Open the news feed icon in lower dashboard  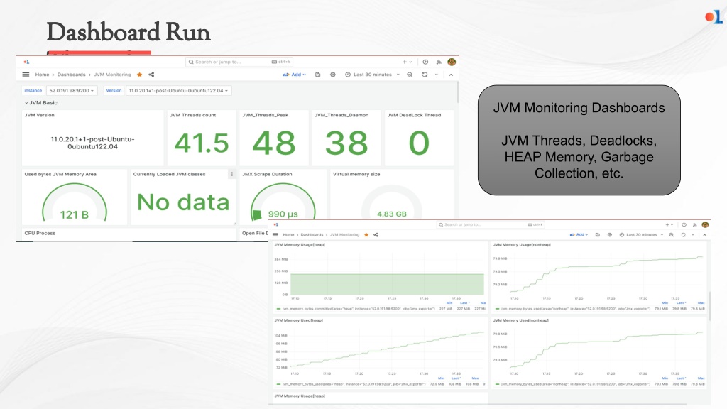(x=694, y=224)
